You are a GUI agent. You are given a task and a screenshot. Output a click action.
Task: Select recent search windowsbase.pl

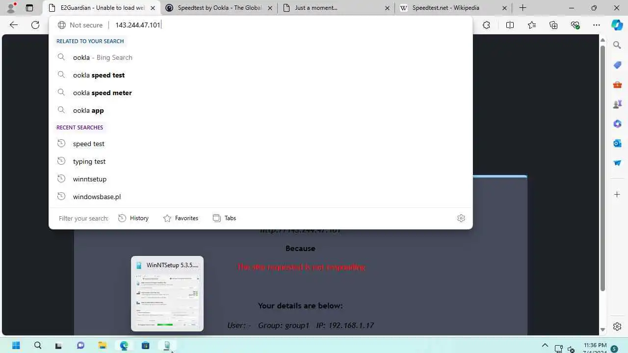point(261,197)
